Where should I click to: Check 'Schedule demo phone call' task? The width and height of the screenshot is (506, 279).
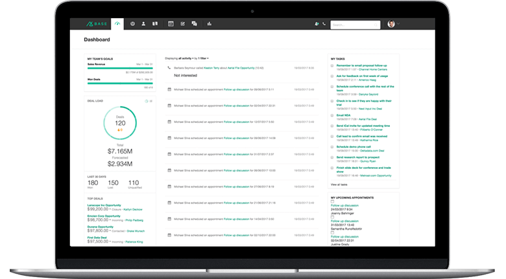(332, 147)
